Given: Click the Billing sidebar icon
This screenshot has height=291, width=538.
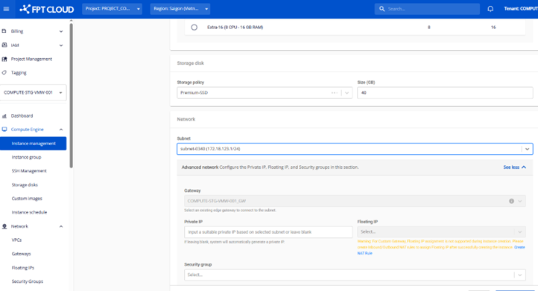Looking at the screenshot, I should (x=4, y=31).
